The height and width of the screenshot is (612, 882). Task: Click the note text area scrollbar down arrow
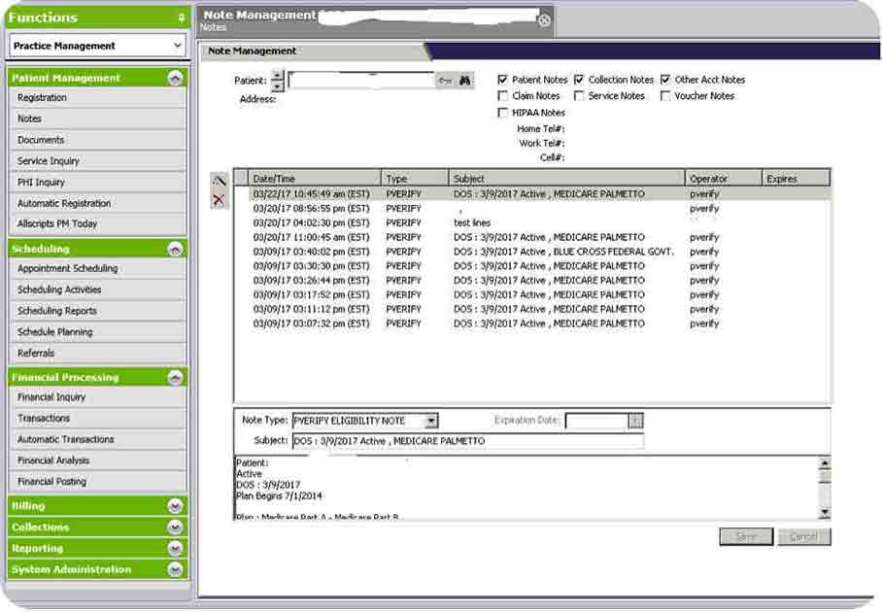pyautogui.click(x=824, y=512)
